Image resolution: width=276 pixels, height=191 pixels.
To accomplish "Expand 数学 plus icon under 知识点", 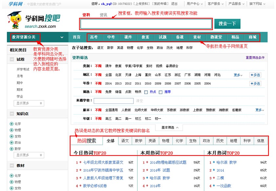I will tap(11, 149).
